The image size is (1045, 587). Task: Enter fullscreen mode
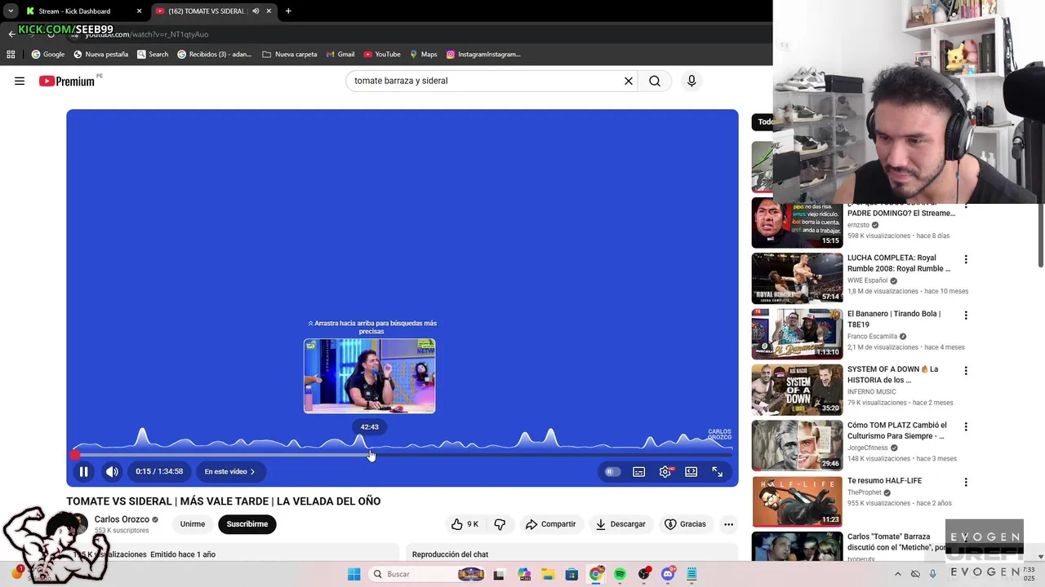click(x=717, y=471)
